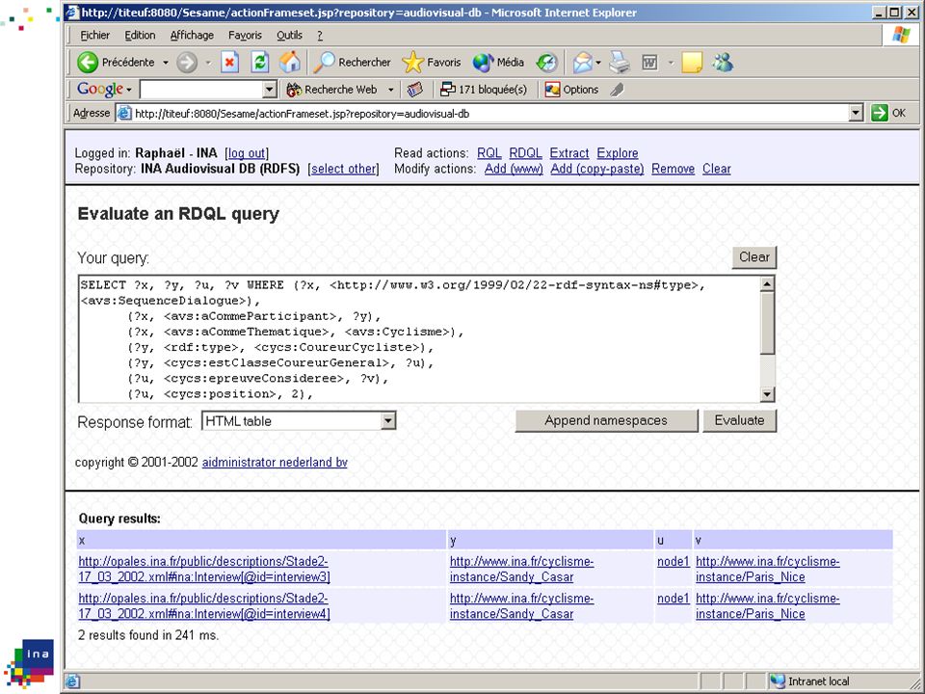Open the Outils menu
Image resolution: width=925 pixels, height=694 pixels.
point(289,36)
